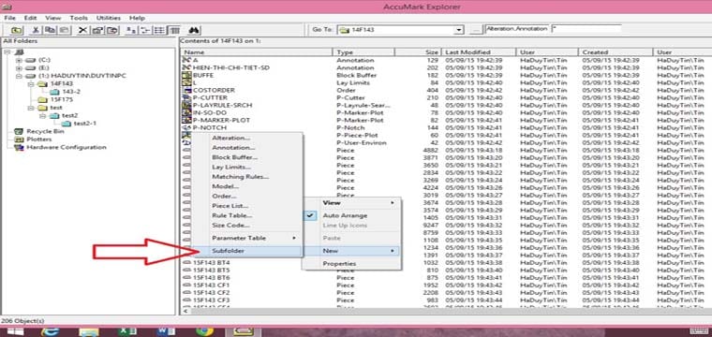Sort by the Name column header
This screenshot has height=337, width=712.
pos(256,52)
